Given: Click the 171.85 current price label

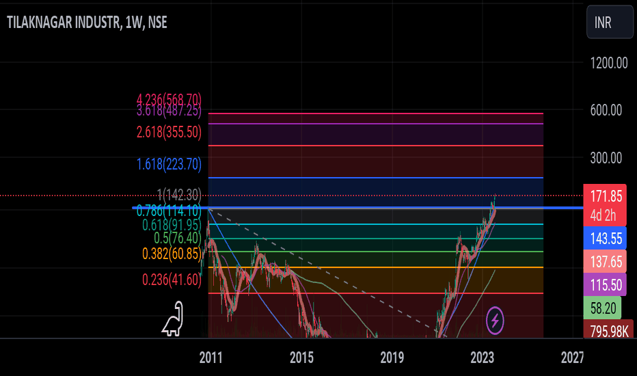Looking at the screenshot, I should click(606, 196).
